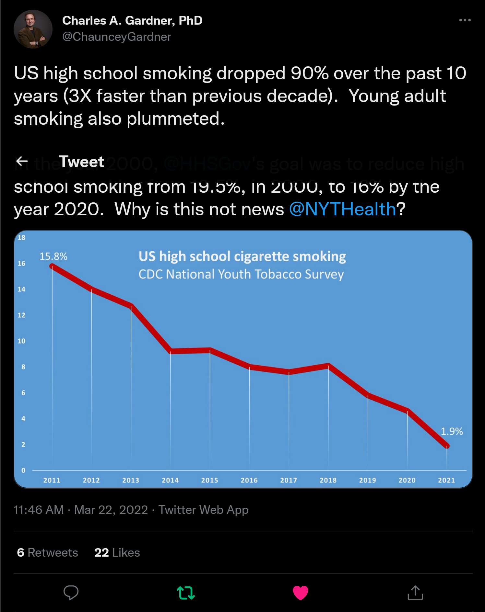Click the 2016 year label on chart
485x612 pixels.
click(249, 480)
